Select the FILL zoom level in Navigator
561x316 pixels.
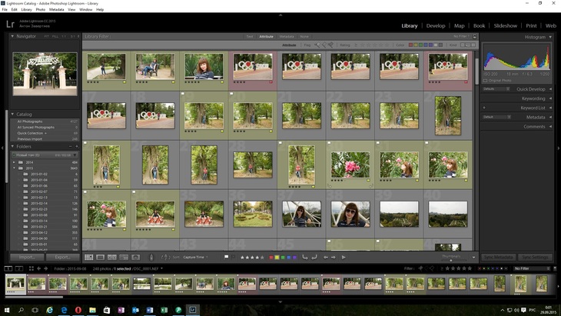(x=54, y=36)
